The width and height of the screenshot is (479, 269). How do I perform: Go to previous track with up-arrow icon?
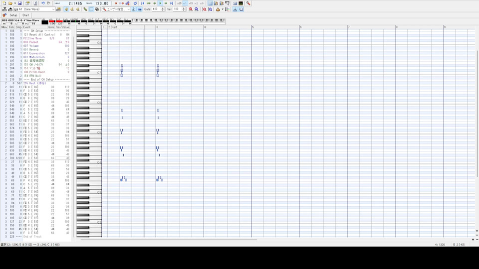pos(10,9)
